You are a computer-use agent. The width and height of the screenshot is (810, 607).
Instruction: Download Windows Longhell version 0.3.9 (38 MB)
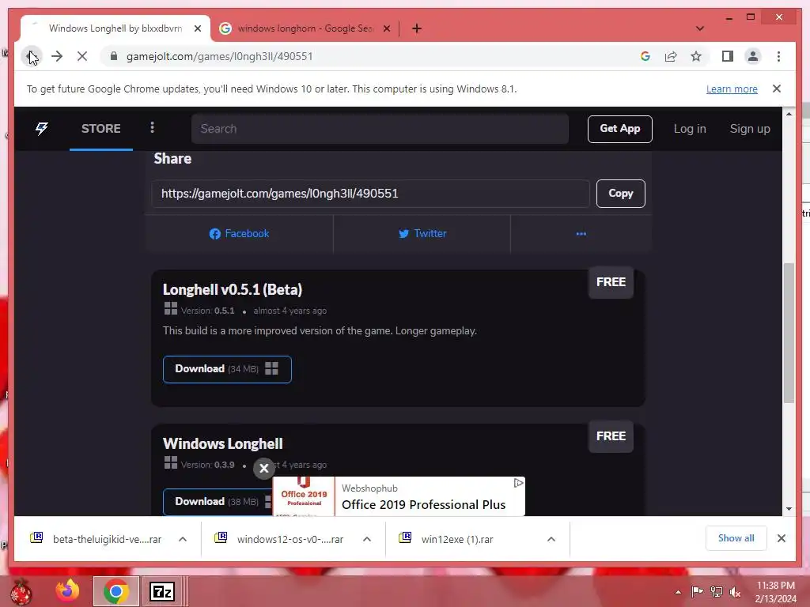[218, 502]
